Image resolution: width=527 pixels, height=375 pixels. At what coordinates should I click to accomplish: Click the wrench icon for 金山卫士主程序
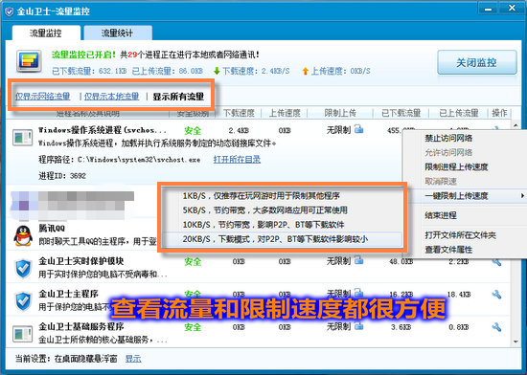(496, 295)
